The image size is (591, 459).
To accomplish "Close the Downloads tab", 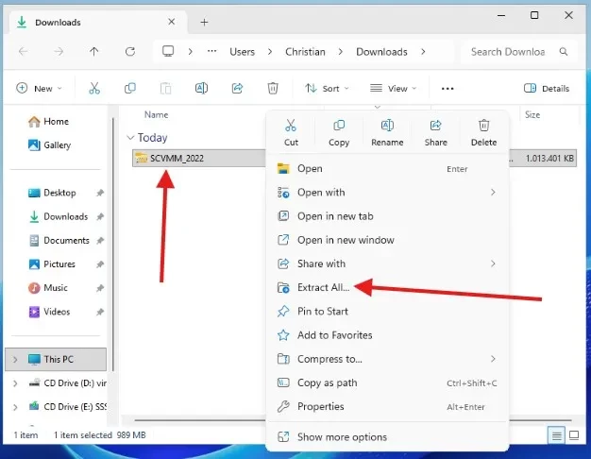I will click(x=171, y=22).
